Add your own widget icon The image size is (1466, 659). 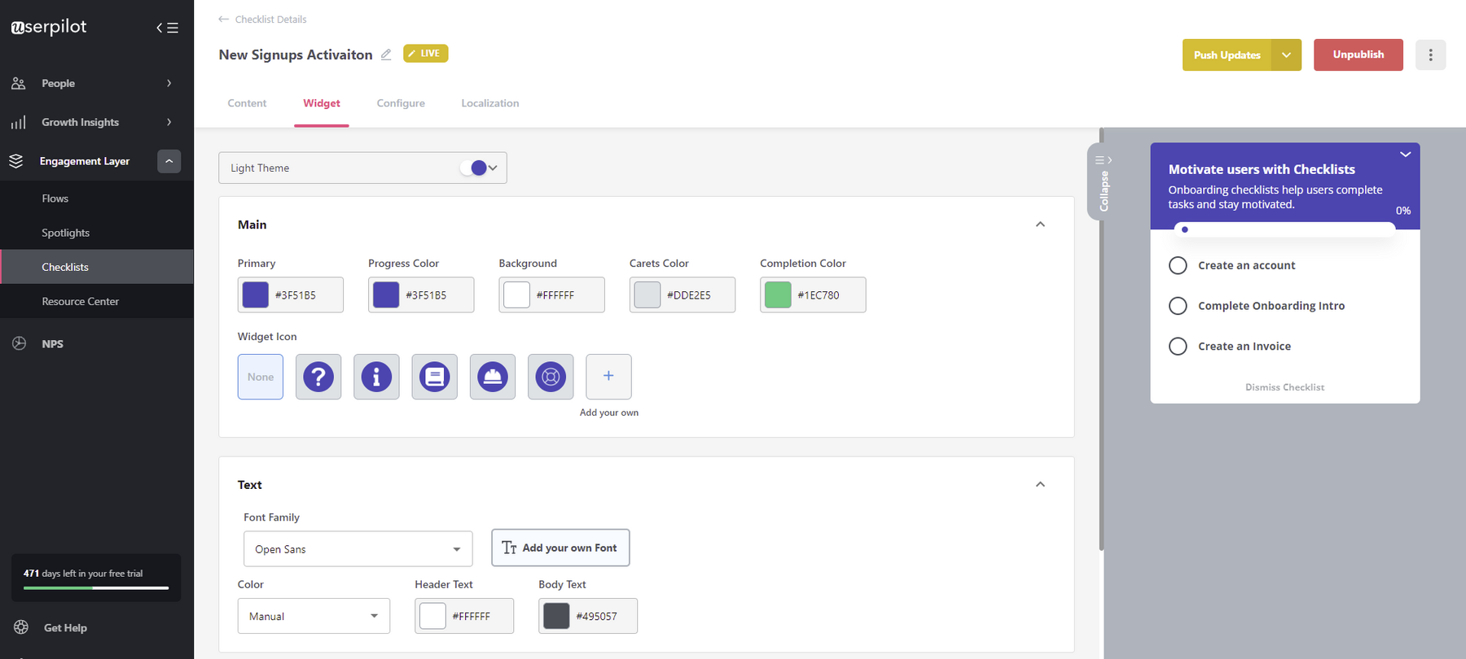pyautogui.click(x=608, y=377)
